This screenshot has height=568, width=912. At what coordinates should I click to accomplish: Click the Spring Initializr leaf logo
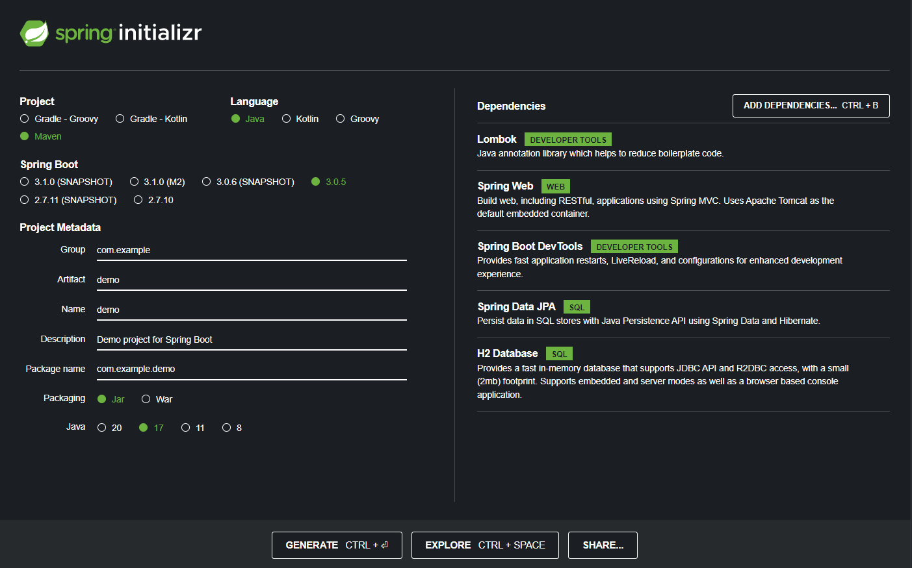34,33
